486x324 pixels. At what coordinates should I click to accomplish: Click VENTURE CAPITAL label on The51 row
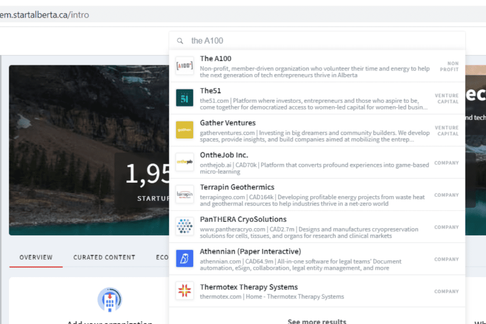click(447, 99)
